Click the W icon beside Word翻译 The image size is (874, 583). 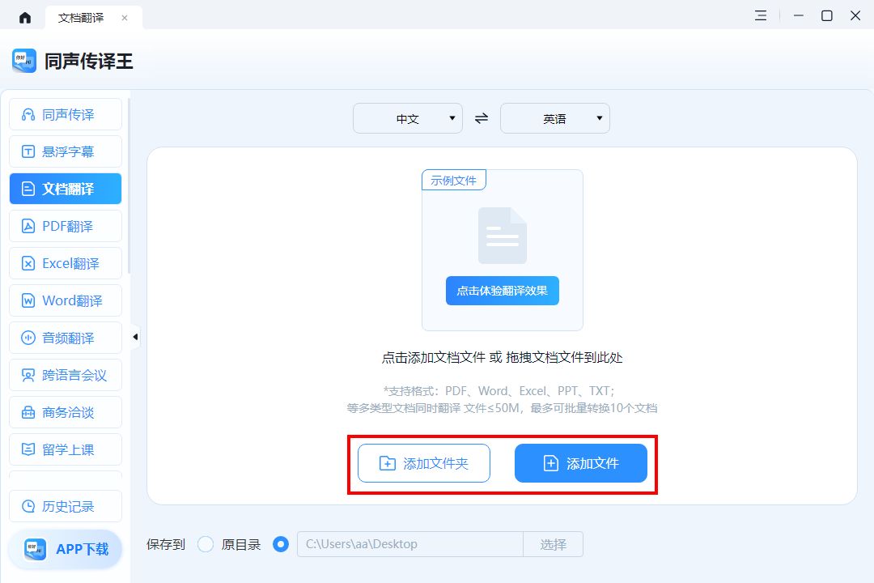pos(28,300)
